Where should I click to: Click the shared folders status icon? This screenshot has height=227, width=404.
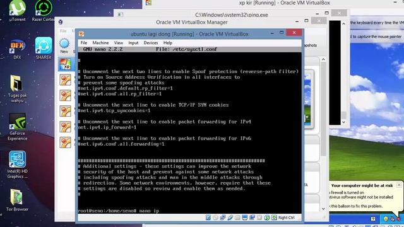[x=237, y=218]
